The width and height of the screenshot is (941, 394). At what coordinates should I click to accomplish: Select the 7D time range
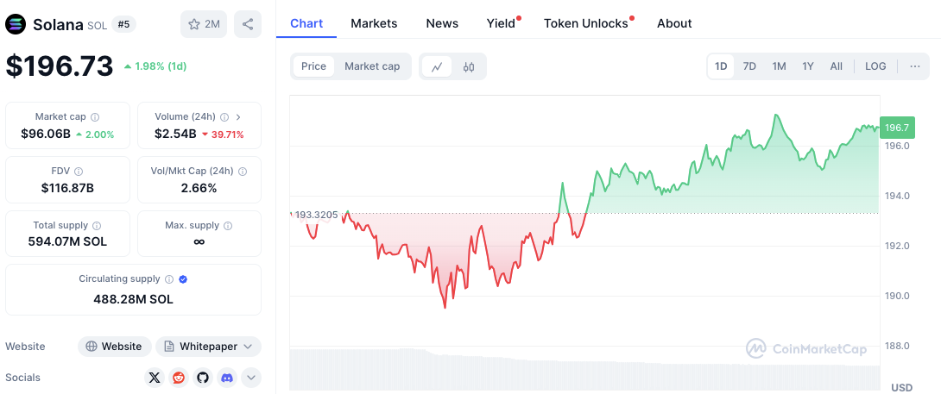(x=749, y=66)
